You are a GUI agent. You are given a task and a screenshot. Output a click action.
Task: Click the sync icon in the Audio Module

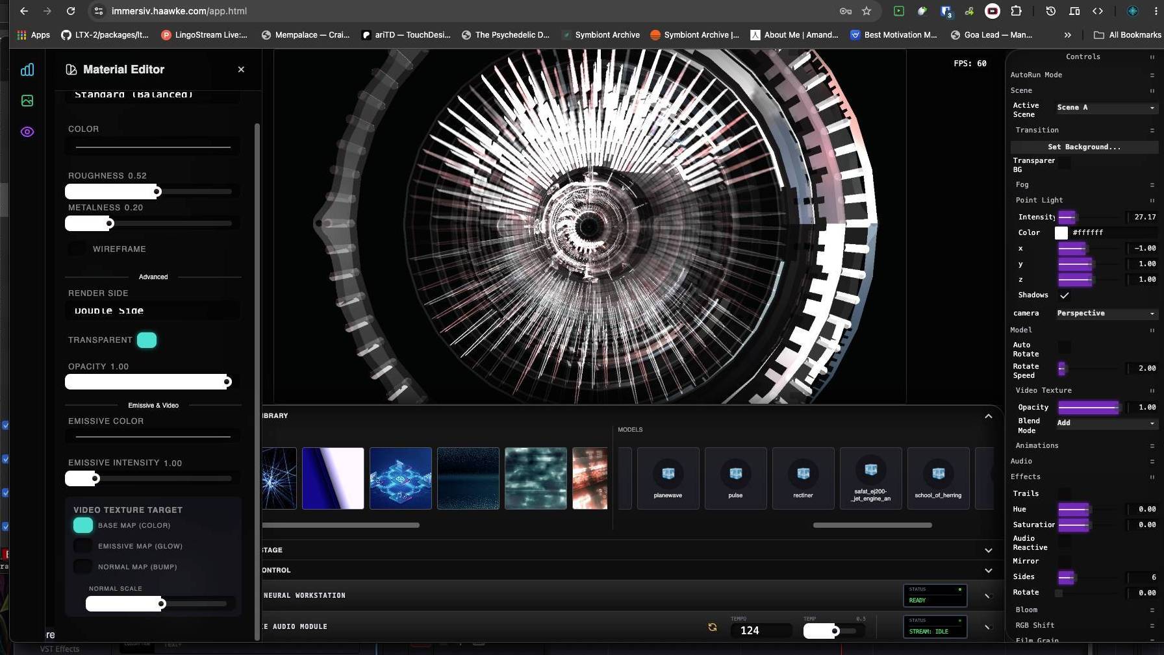click(x=713, y=627)
